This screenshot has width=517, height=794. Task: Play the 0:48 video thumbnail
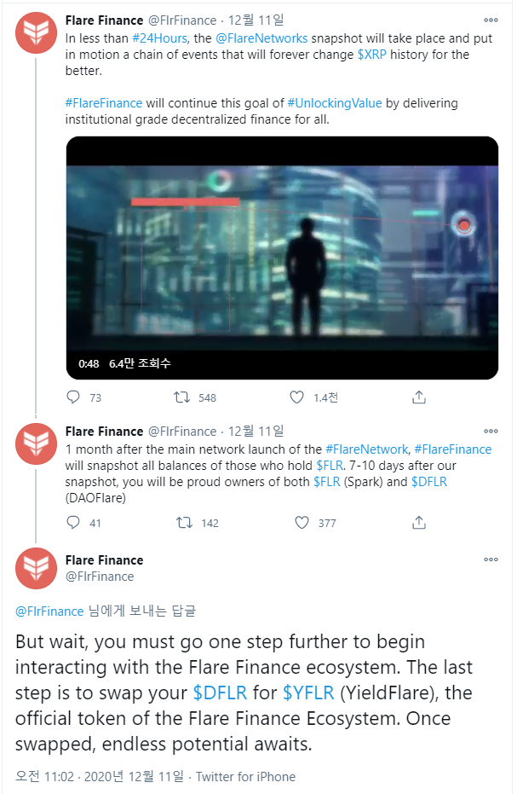[282, 258]
